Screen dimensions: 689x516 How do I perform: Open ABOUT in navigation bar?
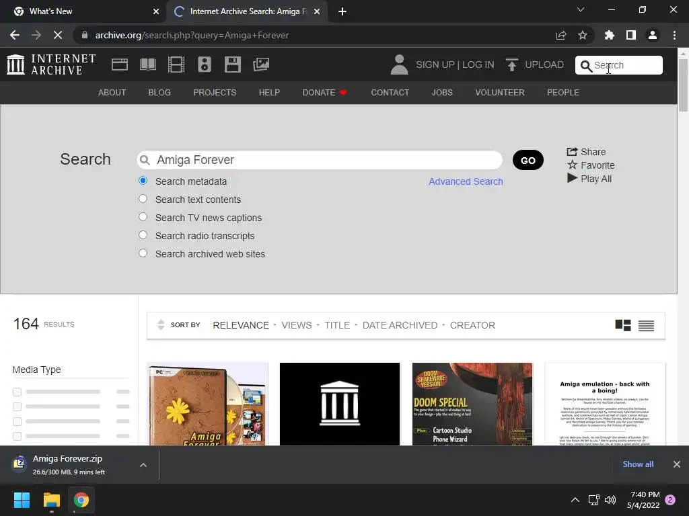pyautogui.click(x=112, y=93)
